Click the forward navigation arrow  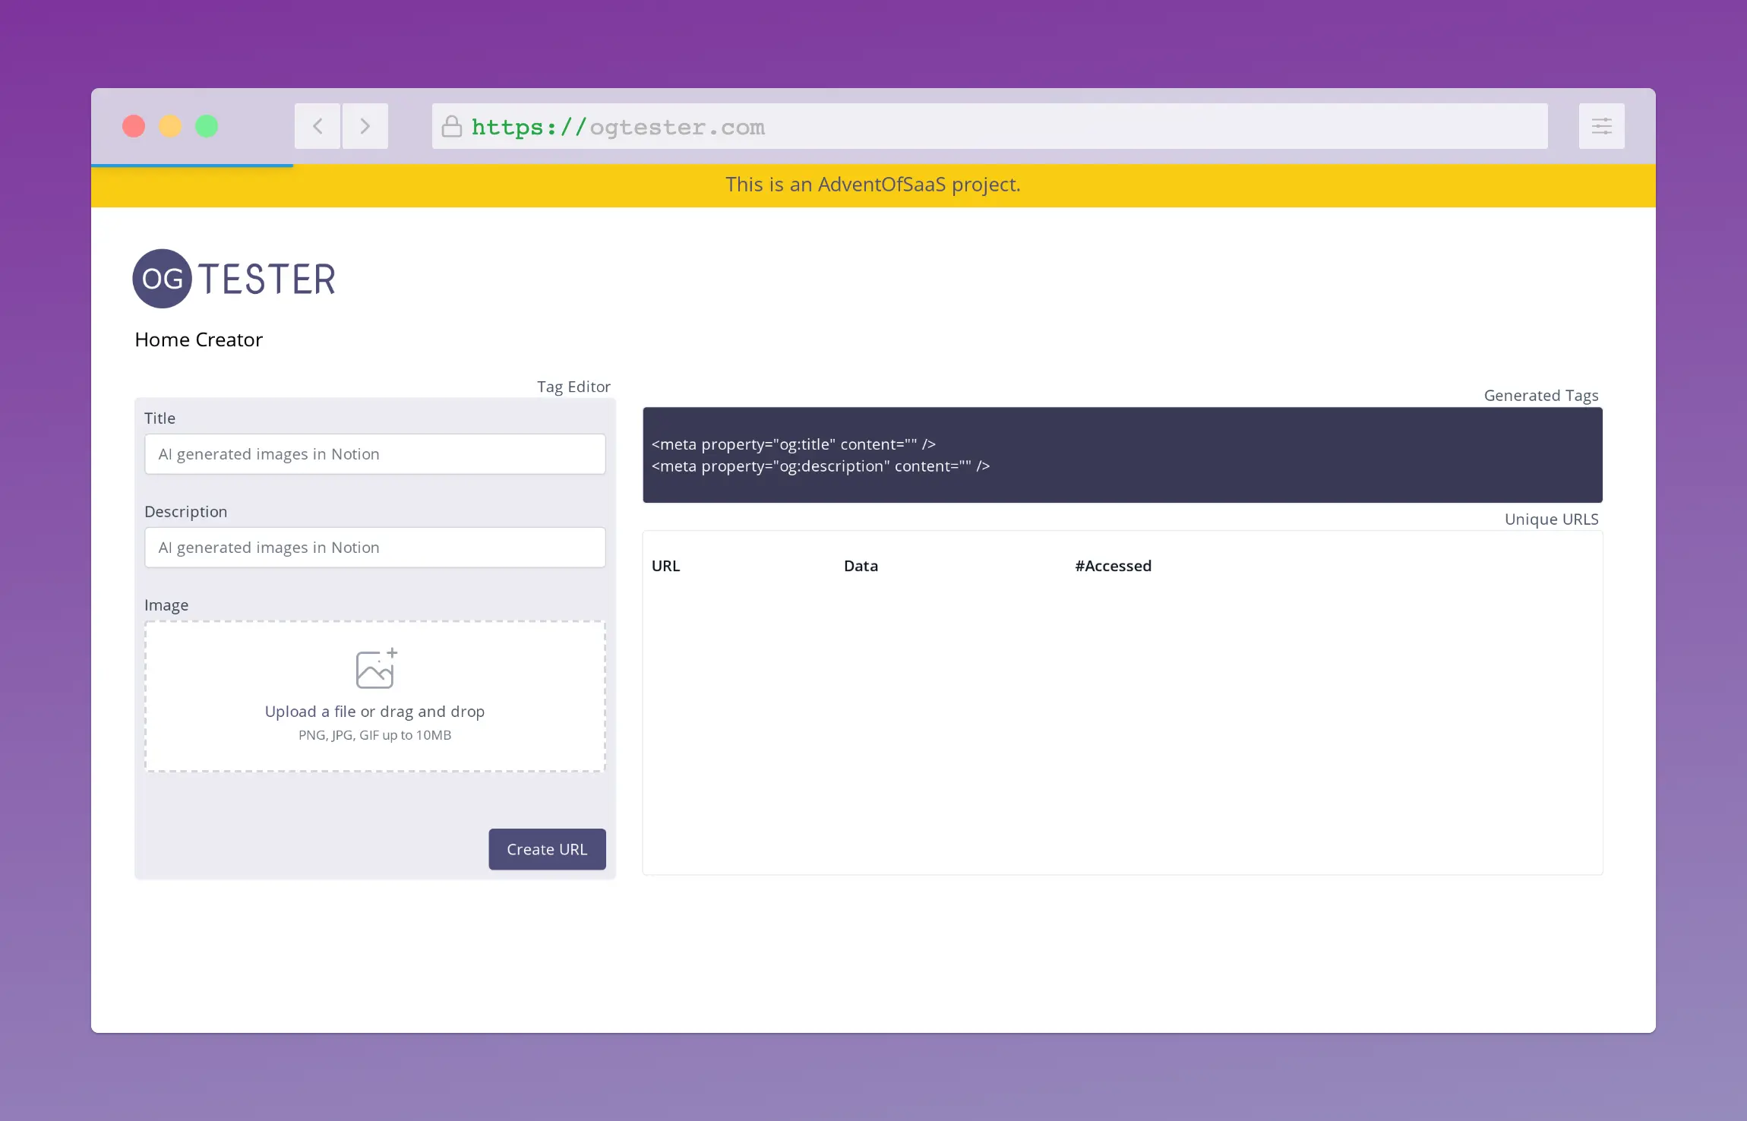pos(365,125)
